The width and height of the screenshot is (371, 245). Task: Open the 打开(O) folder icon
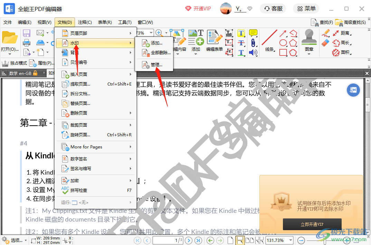coord(10,38)
